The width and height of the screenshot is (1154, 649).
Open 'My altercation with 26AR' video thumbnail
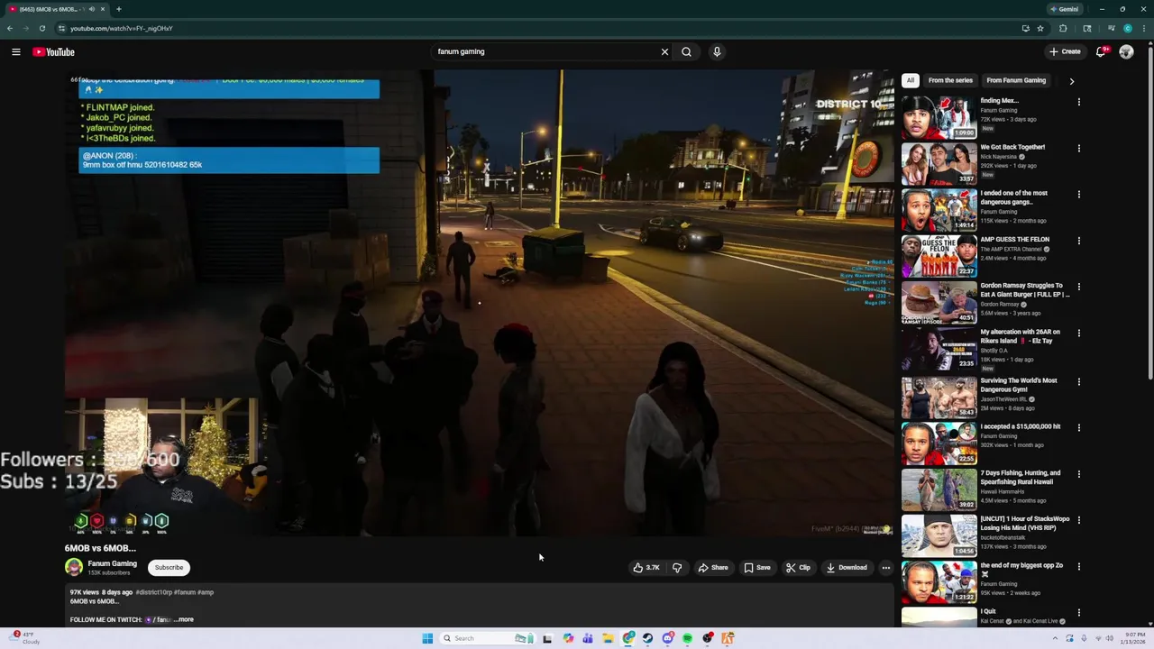pyautogui.click(x=939, y=348)
